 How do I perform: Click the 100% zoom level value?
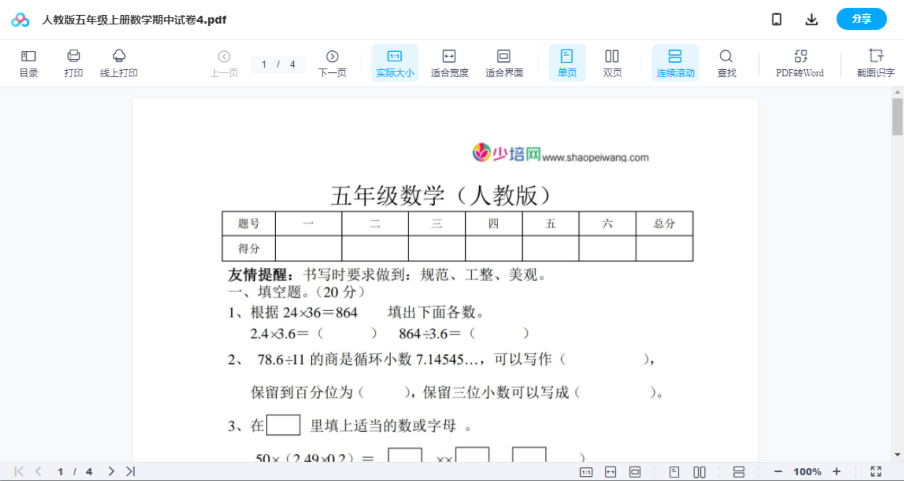(x=807, y=472)
